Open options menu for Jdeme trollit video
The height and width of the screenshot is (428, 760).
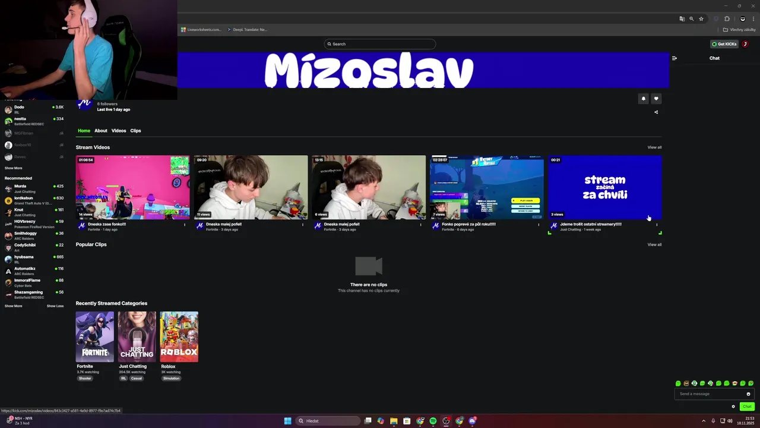[657, 225]
